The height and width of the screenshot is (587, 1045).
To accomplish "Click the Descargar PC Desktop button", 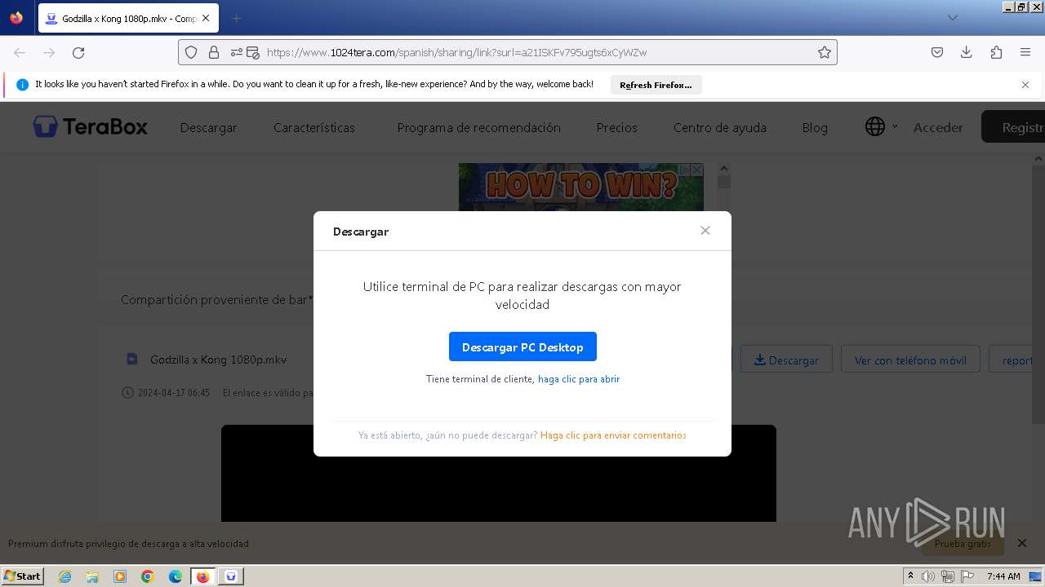I will [x=522, y=346].
